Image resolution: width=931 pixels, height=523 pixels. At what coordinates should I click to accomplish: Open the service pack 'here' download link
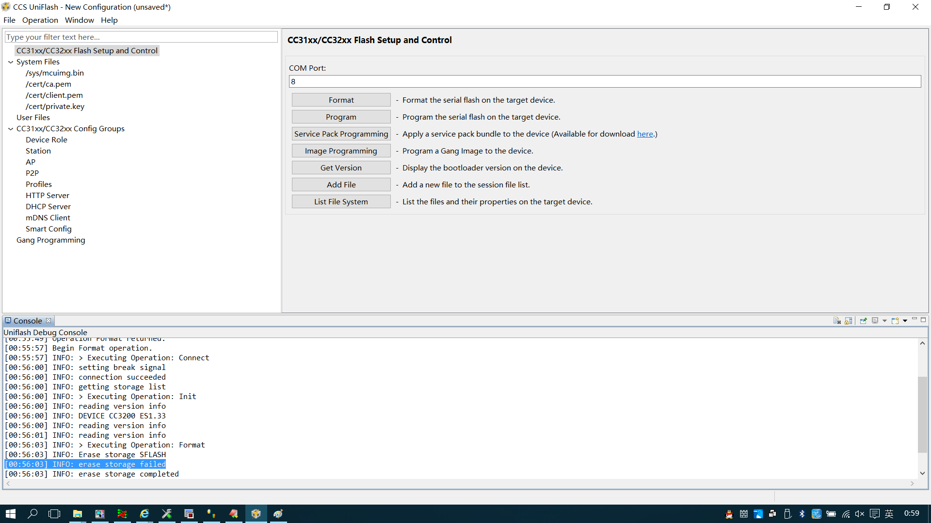644,134
